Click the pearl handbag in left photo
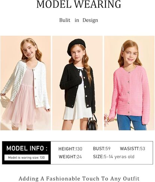Image resolution: width=155 pixels, height=182 pixels. click(x=5, y=101)
